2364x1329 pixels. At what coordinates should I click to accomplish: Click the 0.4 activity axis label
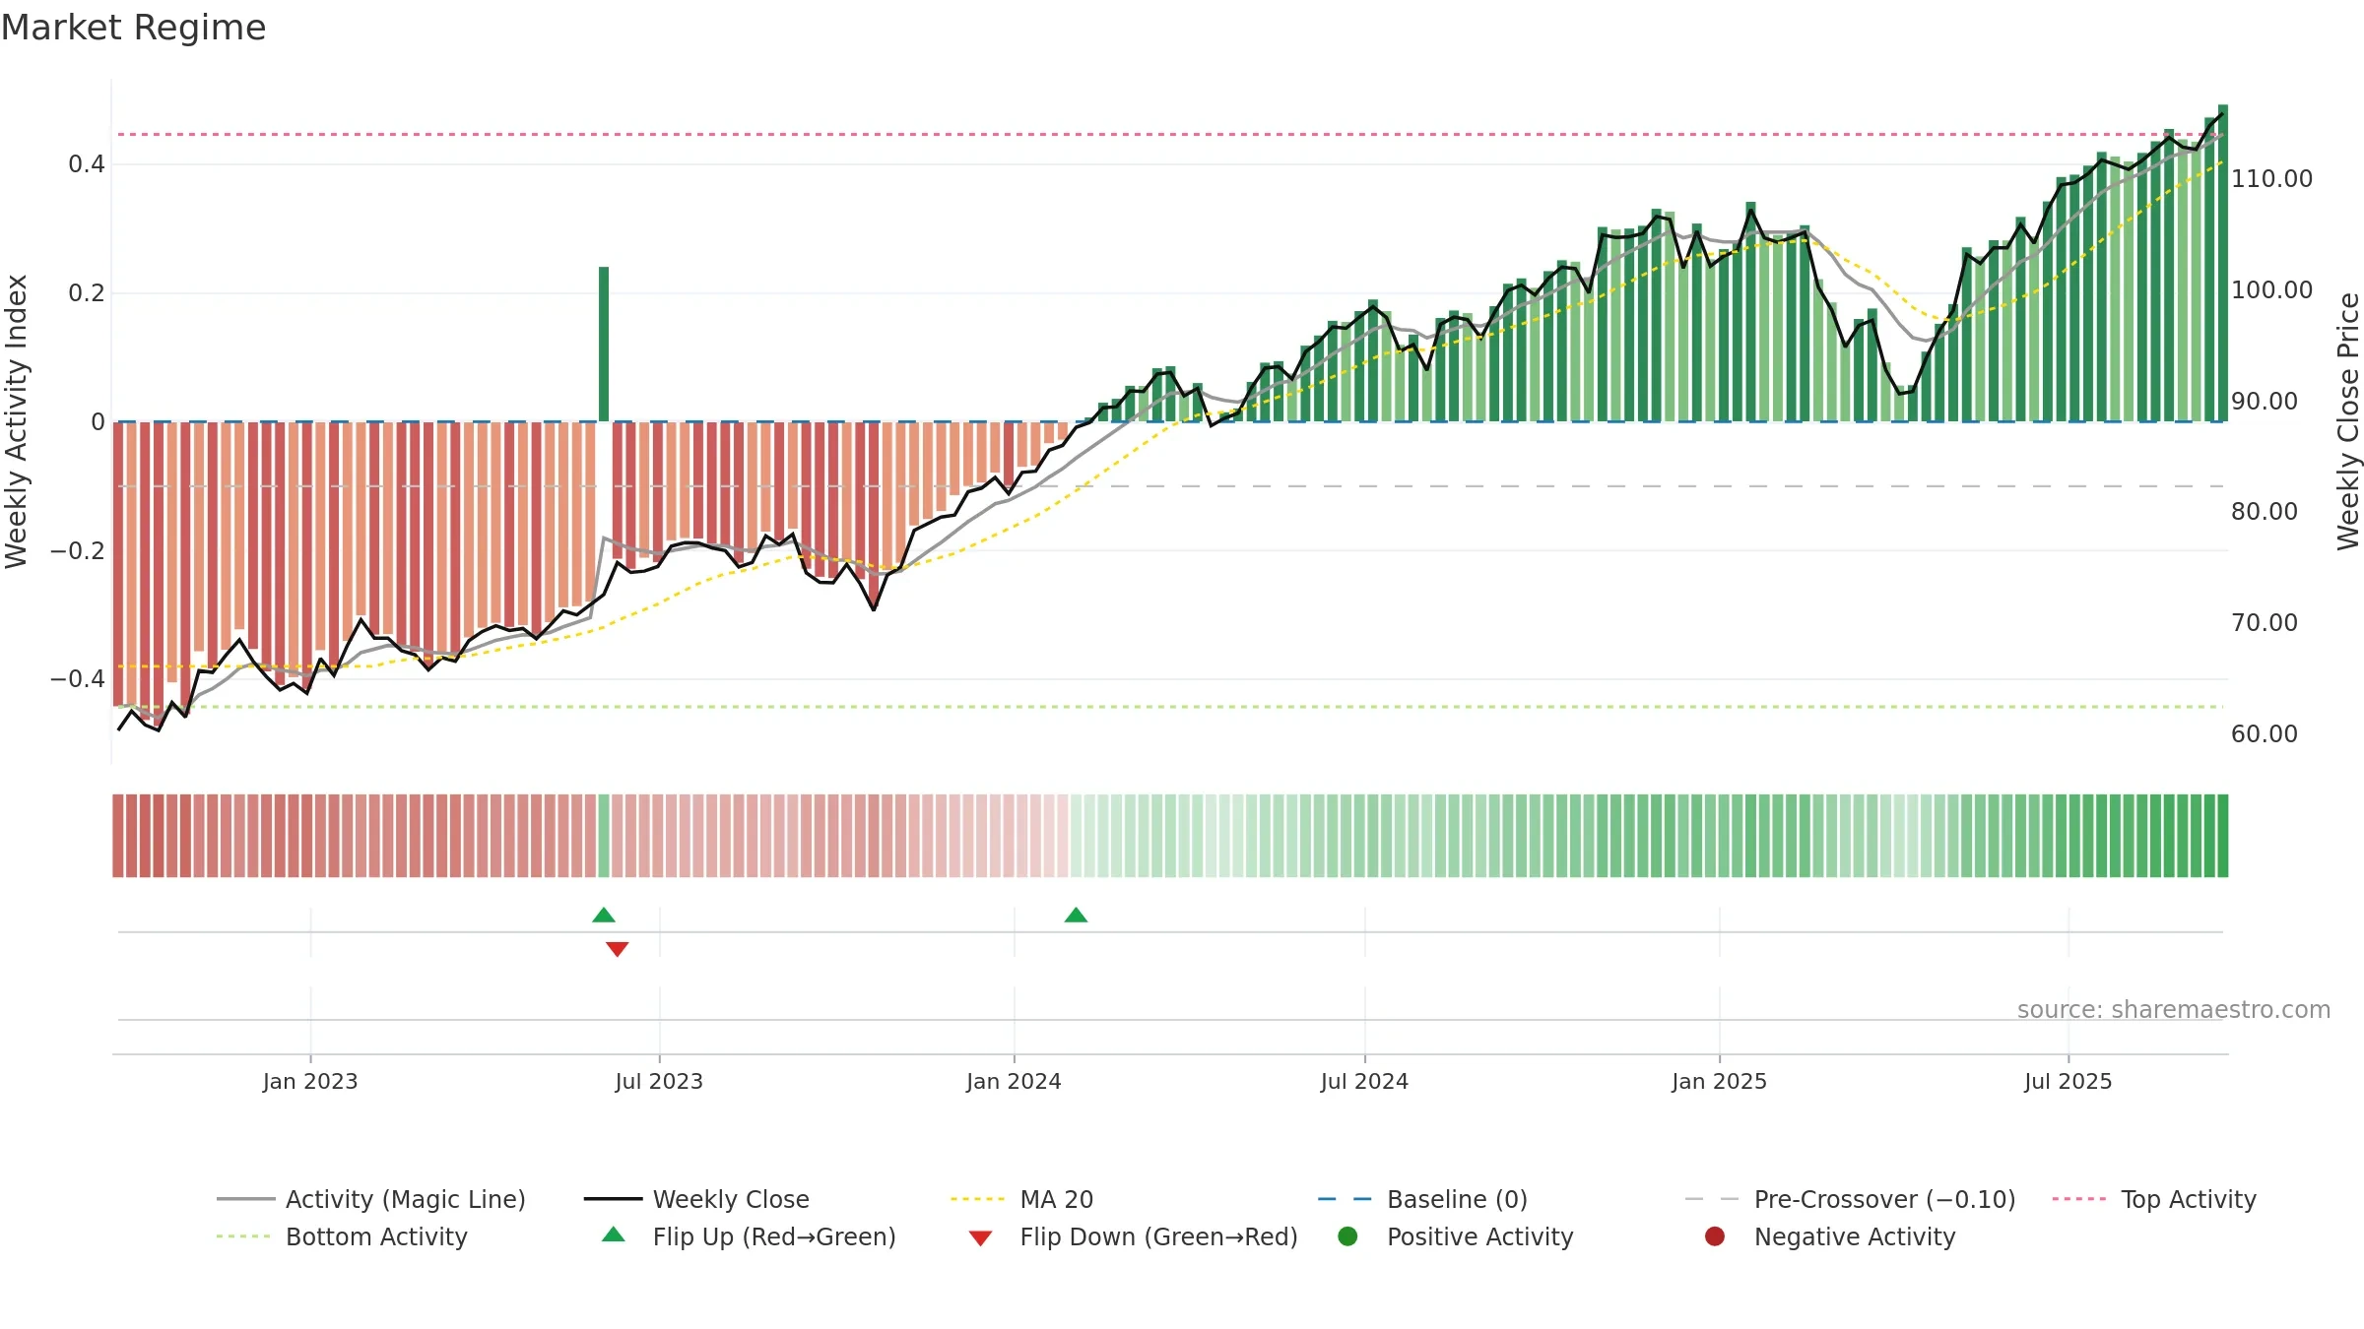87,164
